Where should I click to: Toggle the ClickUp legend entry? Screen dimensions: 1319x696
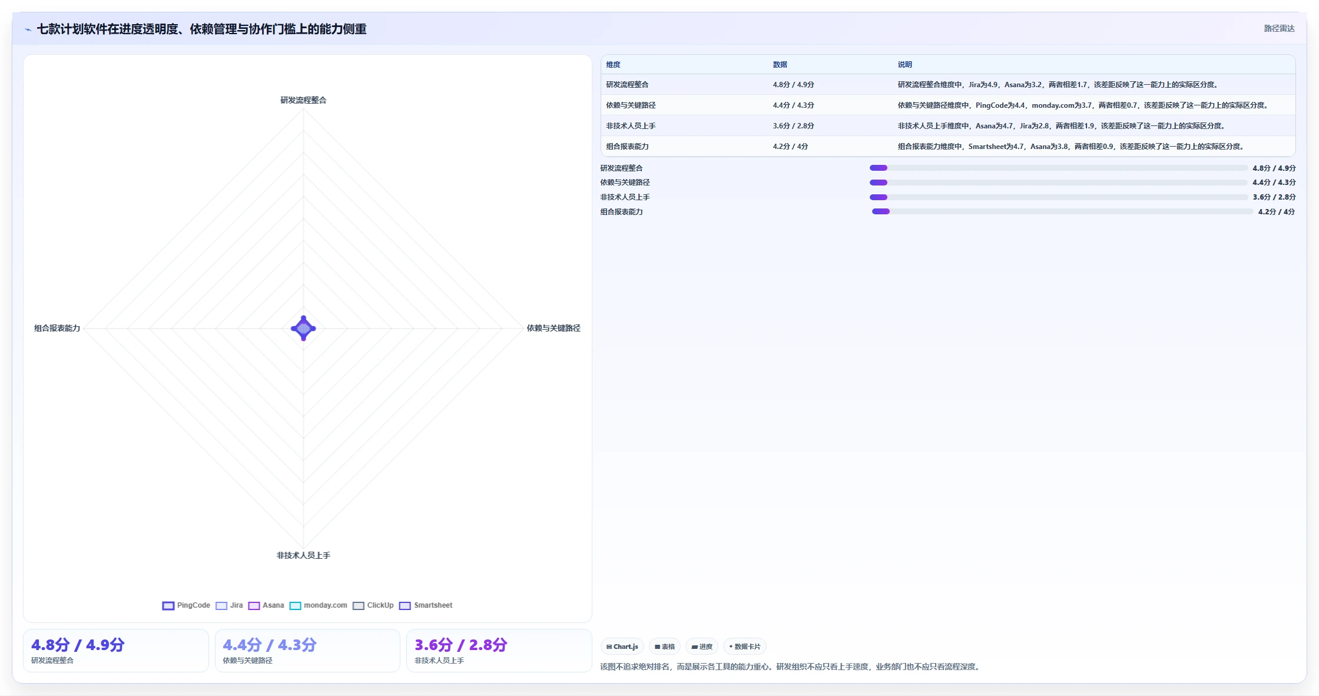pos(373,605)
